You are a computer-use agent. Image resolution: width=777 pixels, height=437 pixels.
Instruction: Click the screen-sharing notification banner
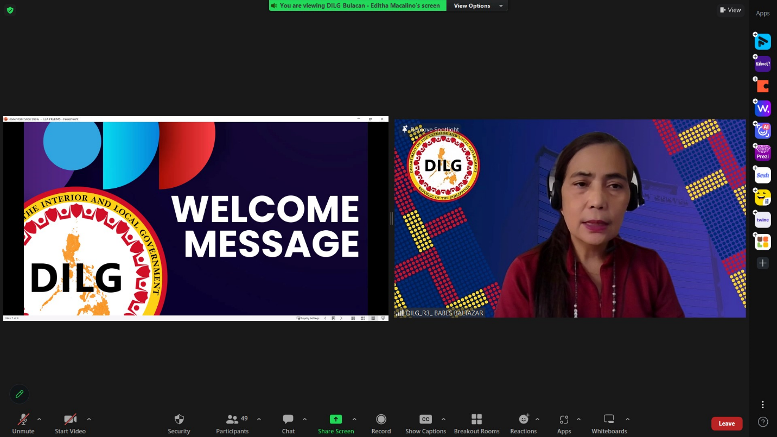click(x=358, y=5)
